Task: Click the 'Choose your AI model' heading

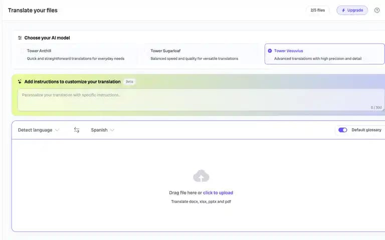Action: click(47, 37)
